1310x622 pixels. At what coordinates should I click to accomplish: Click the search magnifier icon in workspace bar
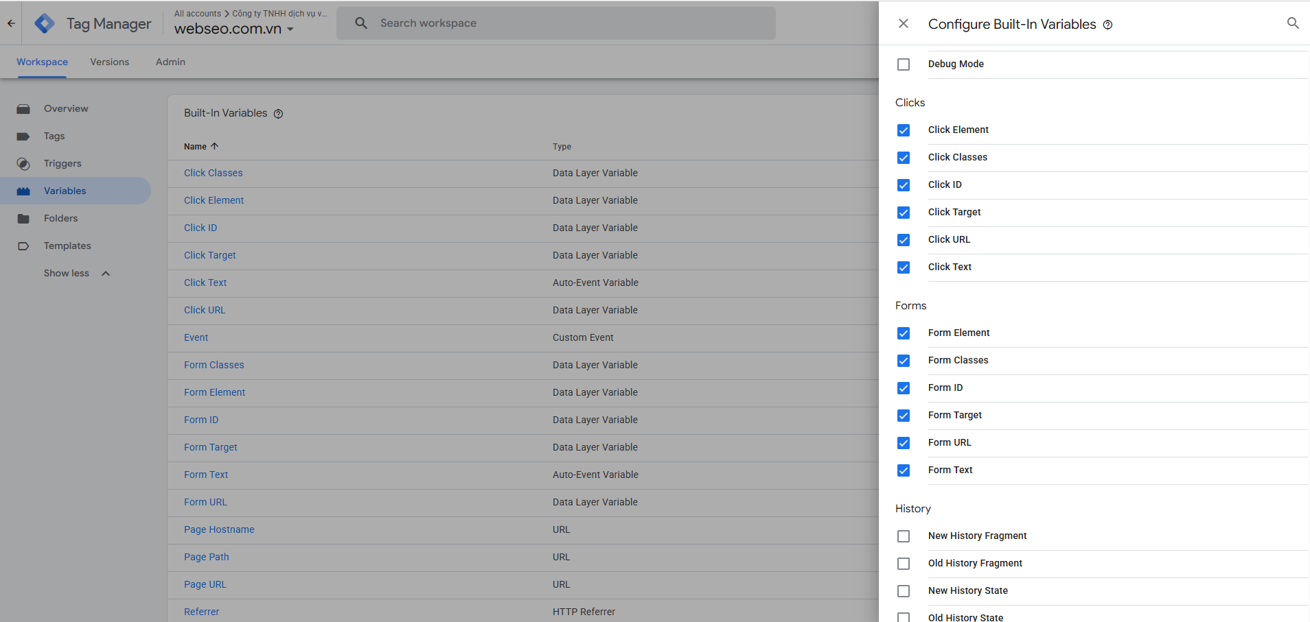[361, 23]
